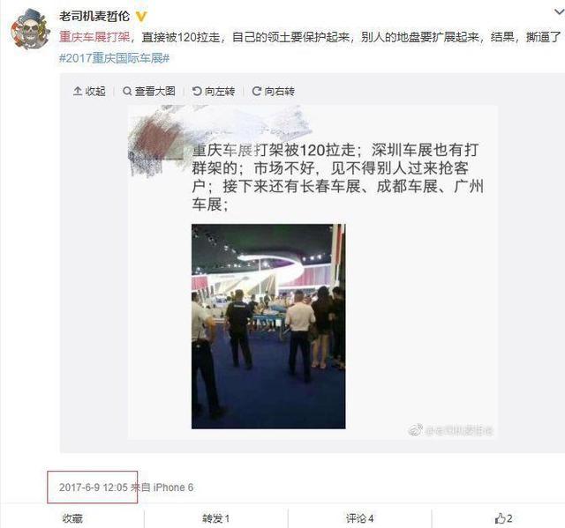Click the thumbs-up like icon

pyautogui.click(x=500, y=518)
